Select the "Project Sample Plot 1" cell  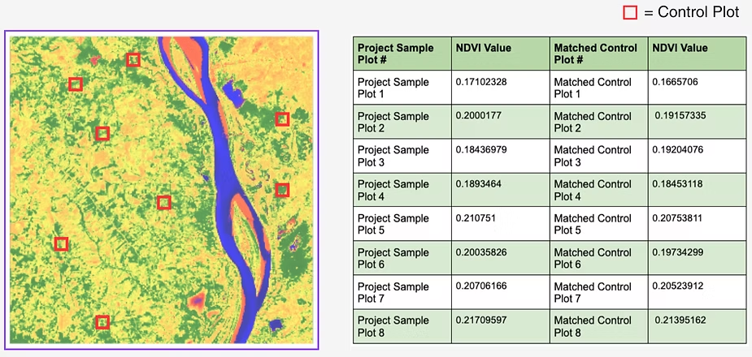click(402, 88)
